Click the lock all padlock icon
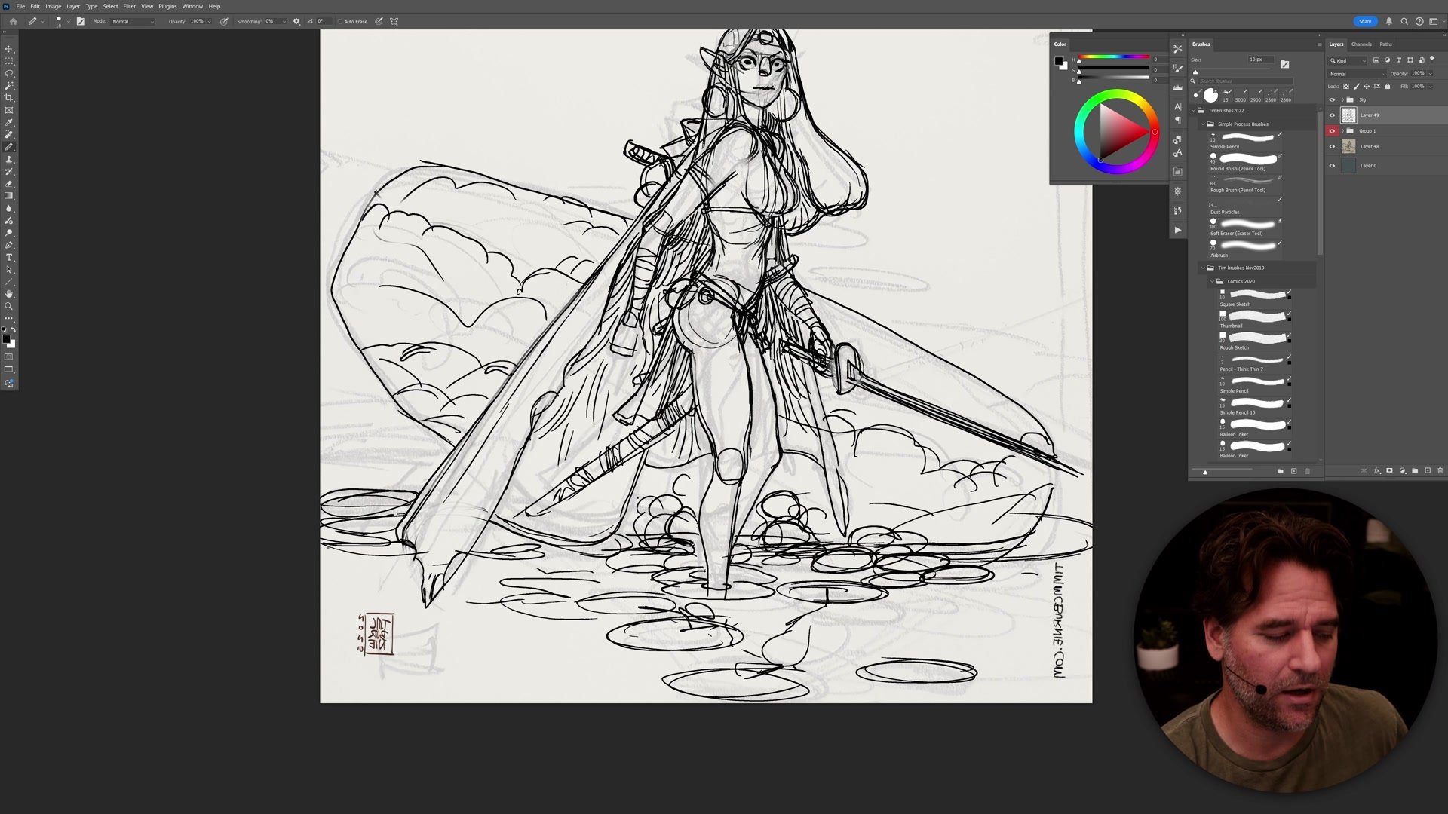 pos(1388,86)
